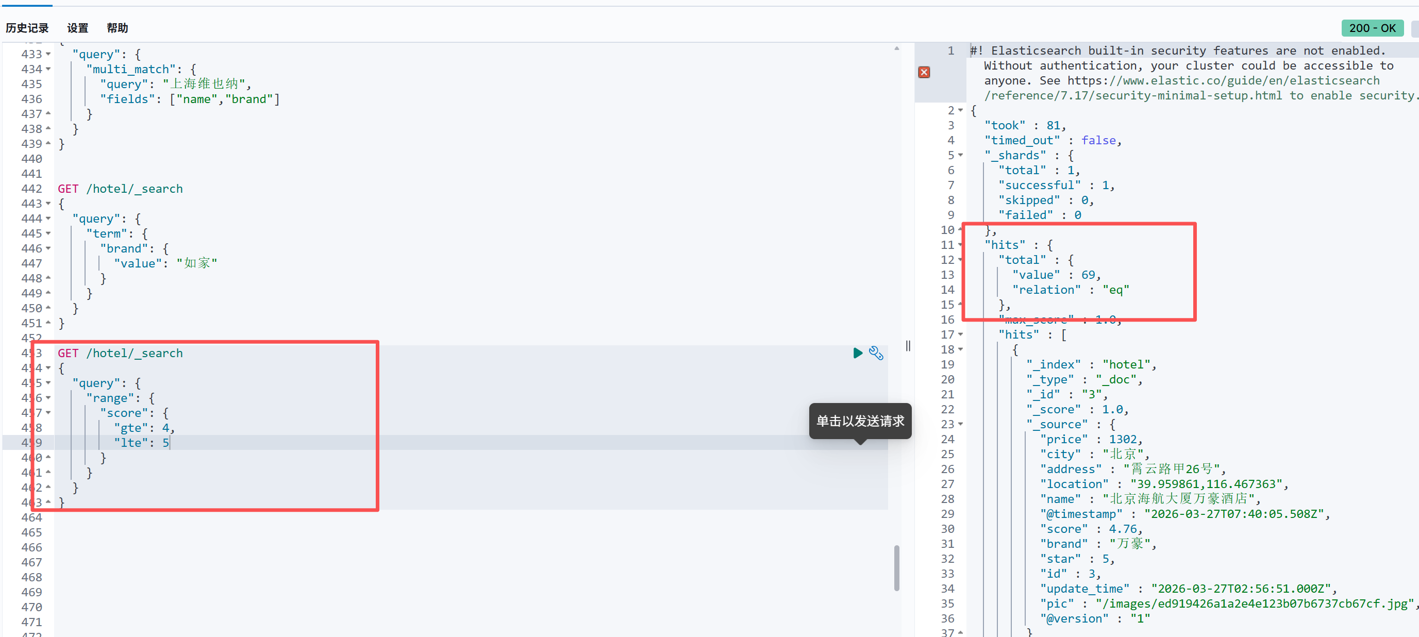This screenshot has width=1419, height=637.
Task: Open the 历史记录 menu
Action: pyautogui.click(x=27, y=28)
